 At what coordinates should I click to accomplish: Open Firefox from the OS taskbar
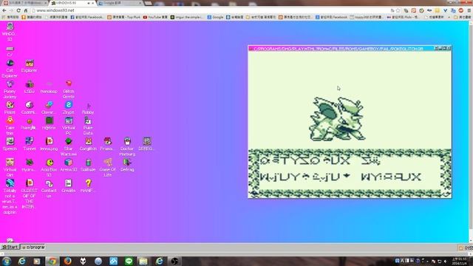[x=67, y=261]
